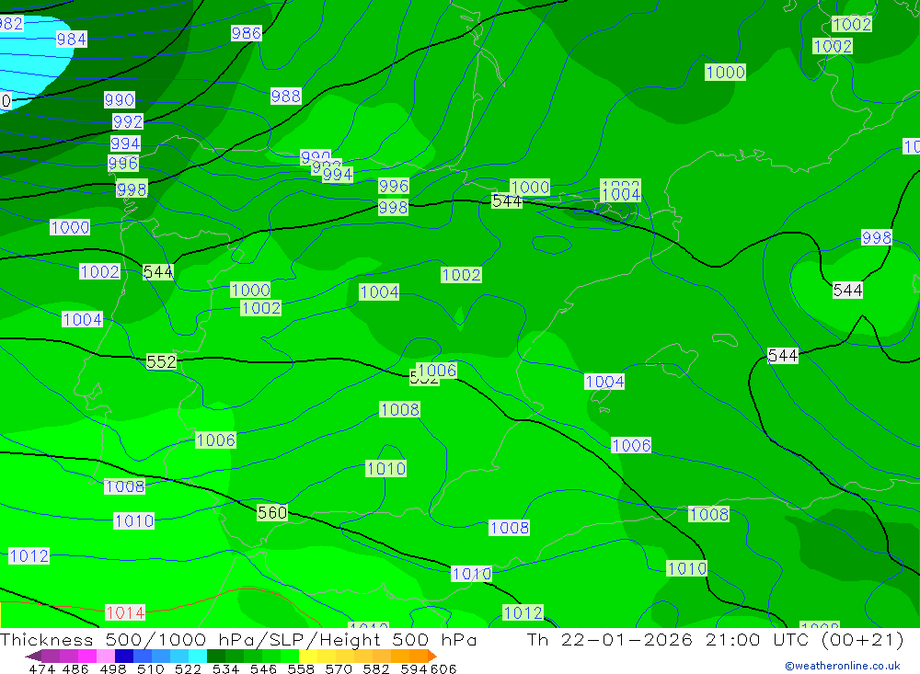This screenshot has height=674, width=920.
Task: Click the 1006 label overlapping the 552 label
Action: click(437, 371)
